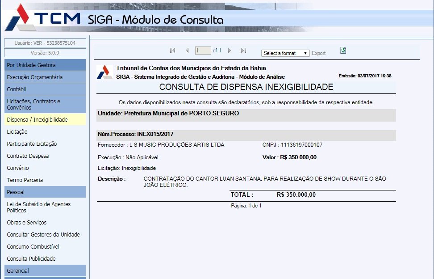The width and height of the screenshot is (434, 279).
Task: Go to first page of report
Action: [172, 51]
